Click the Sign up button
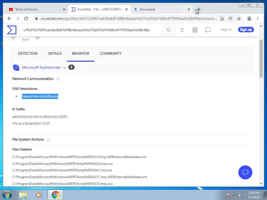 pos(246,30)
